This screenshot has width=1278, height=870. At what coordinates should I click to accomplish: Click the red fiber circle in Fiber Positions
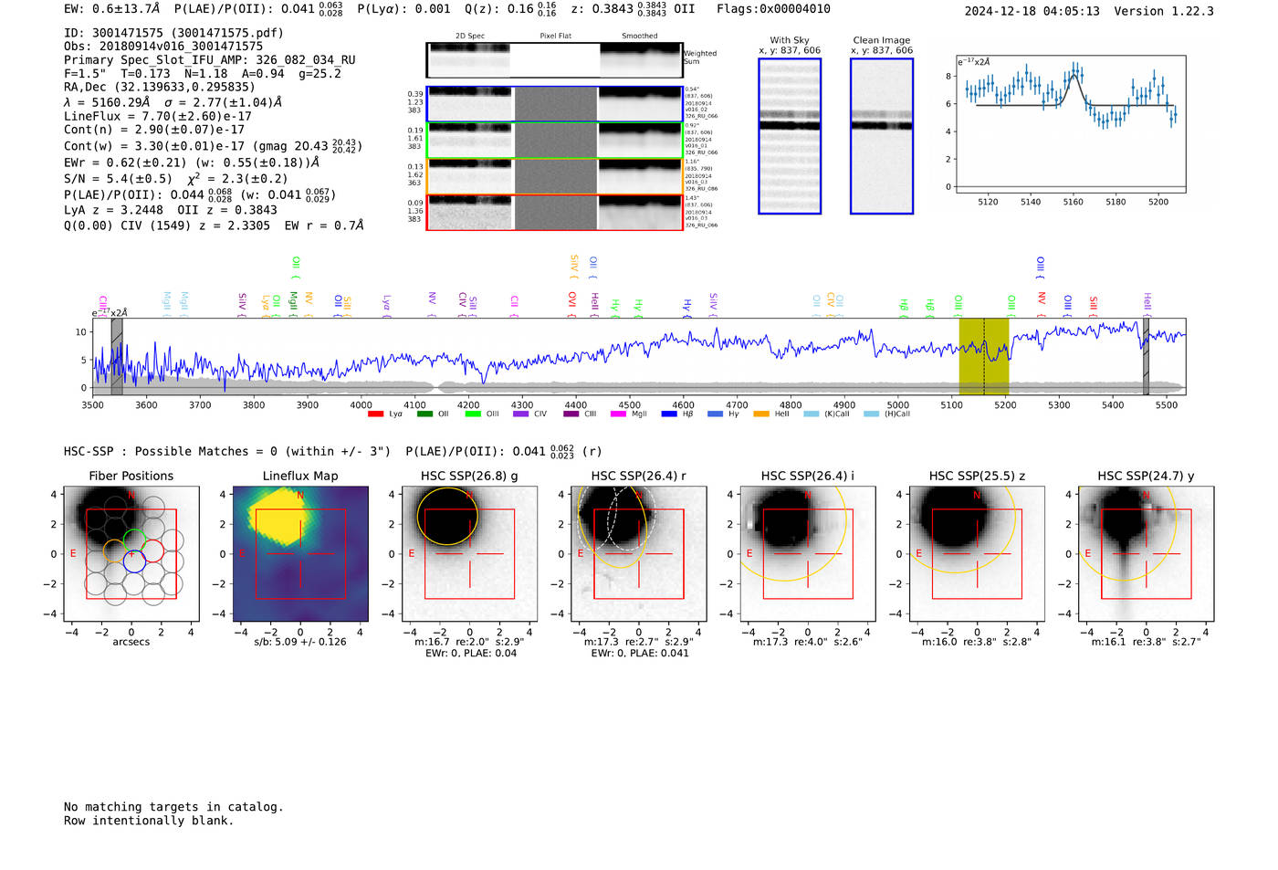(152, 550)
